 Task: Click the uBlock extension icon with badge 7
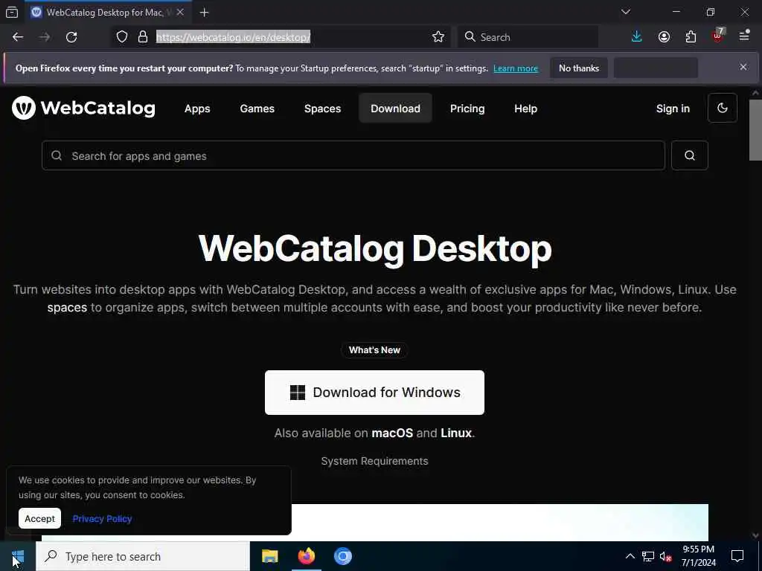click(x=718, y=36)
